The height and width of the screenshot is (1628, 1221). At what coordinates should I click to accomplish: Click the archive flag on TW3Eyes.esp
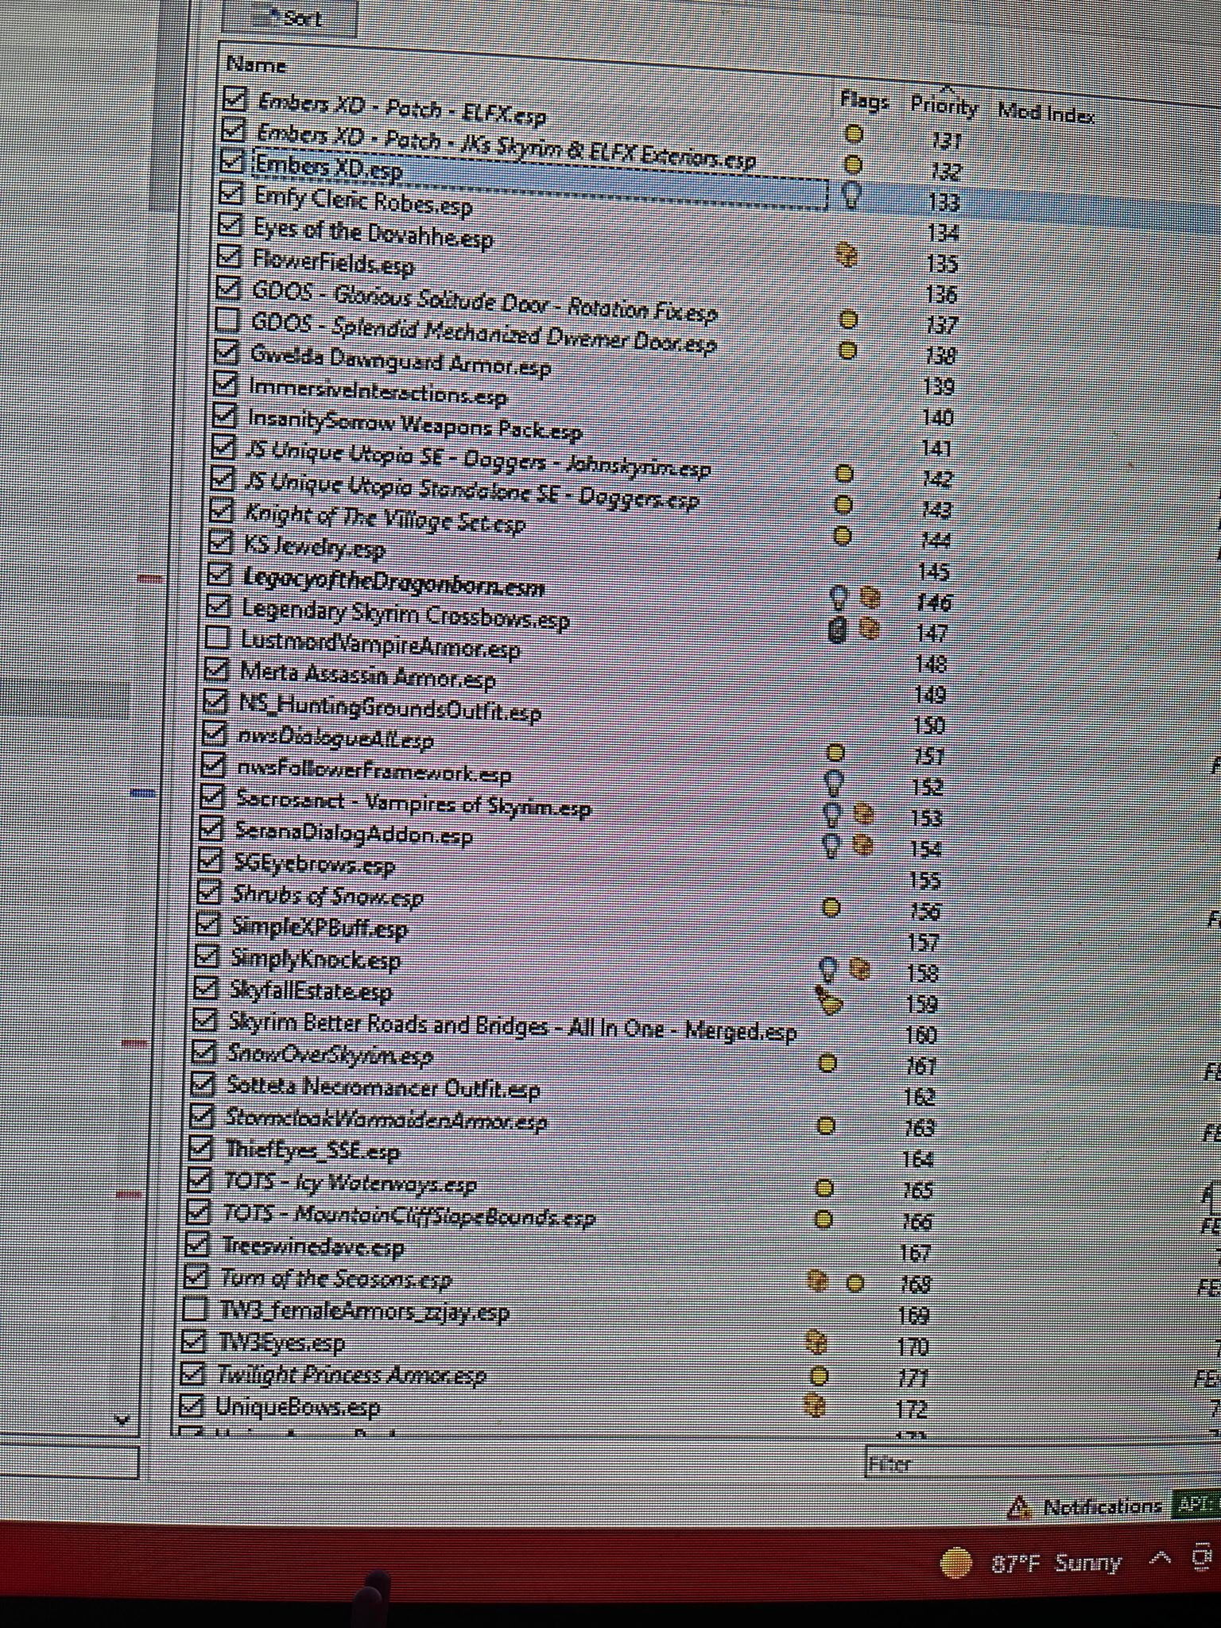coord(816,1343)
